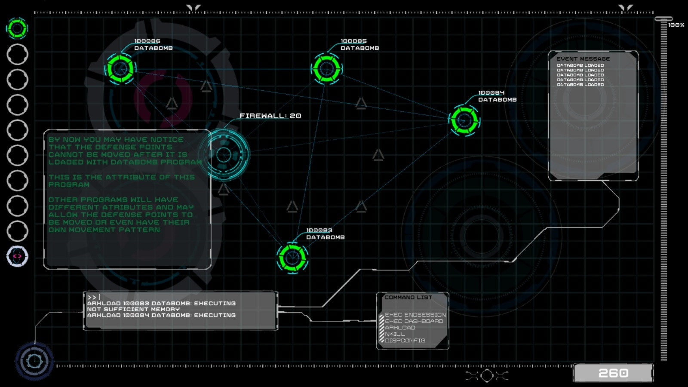The height and width of the screenshot is (387, 688).
Task: Click the cyan Firewall core node
Action: [x=224, y=155]
